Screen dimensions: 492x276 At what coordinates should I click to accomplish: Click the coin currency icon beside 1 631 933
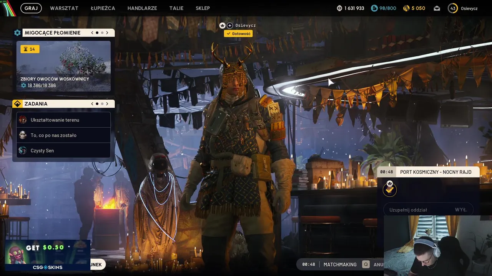click(x=339, y=8)
